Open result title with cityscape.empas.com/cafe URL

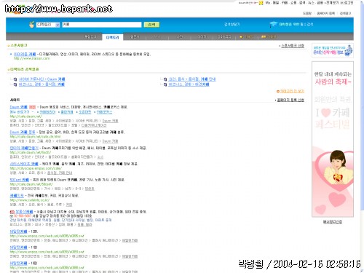tap(24, 164)
